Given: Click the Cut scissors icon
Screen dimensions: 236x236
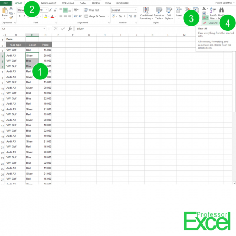Looking at the screenshot, I should click(11, 8).
